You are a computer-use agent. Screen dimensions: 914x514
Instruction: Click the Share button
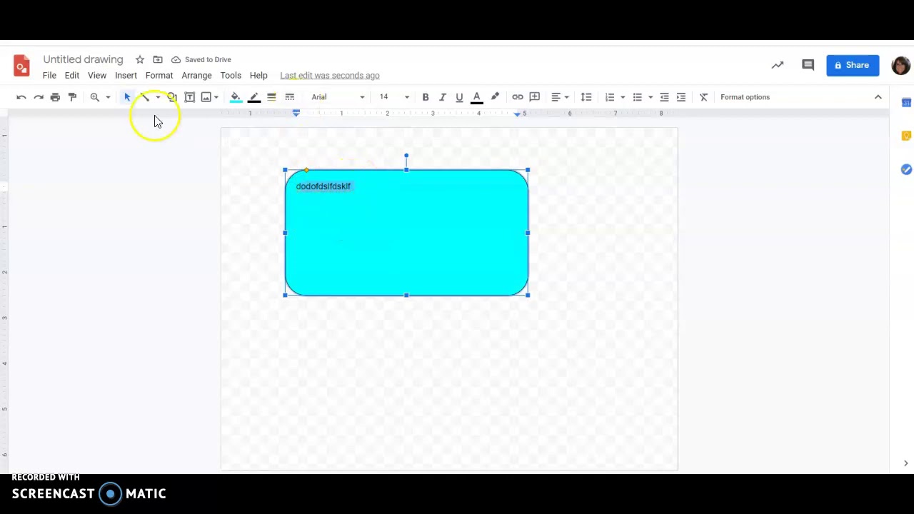pos(853,65)
